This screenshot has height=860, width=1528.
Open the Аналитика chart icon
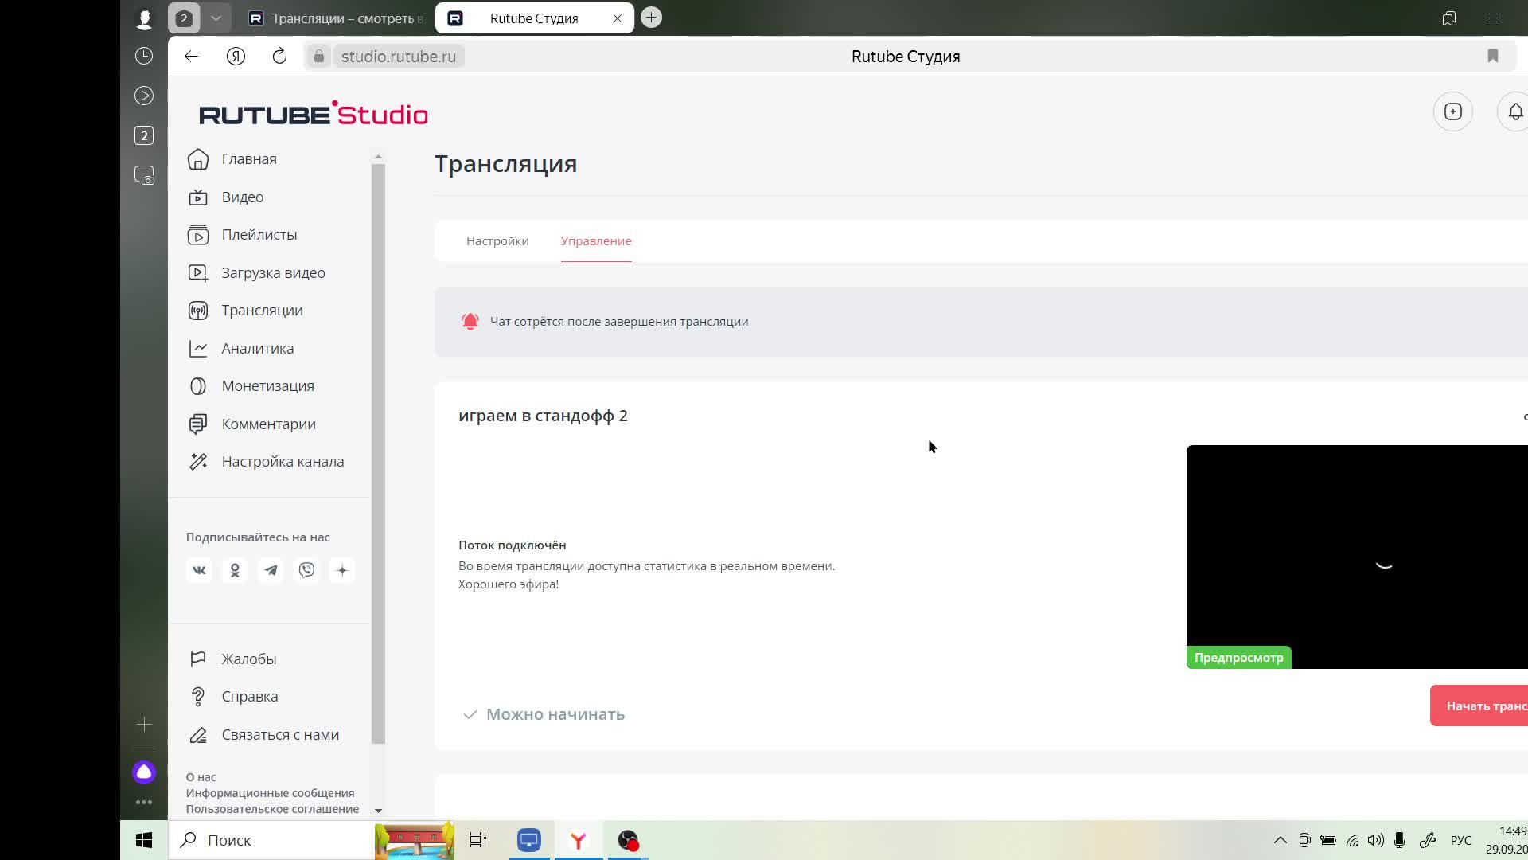click(x=198, y=349)
